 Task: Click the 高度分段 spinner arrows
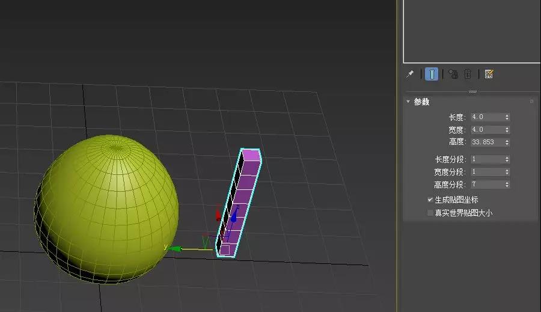(507, 185)
